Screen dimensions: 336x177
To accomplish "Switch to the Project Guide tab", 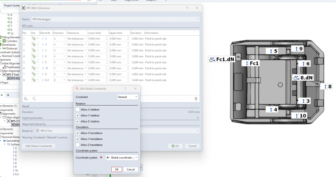I will (x=11, y=6).
